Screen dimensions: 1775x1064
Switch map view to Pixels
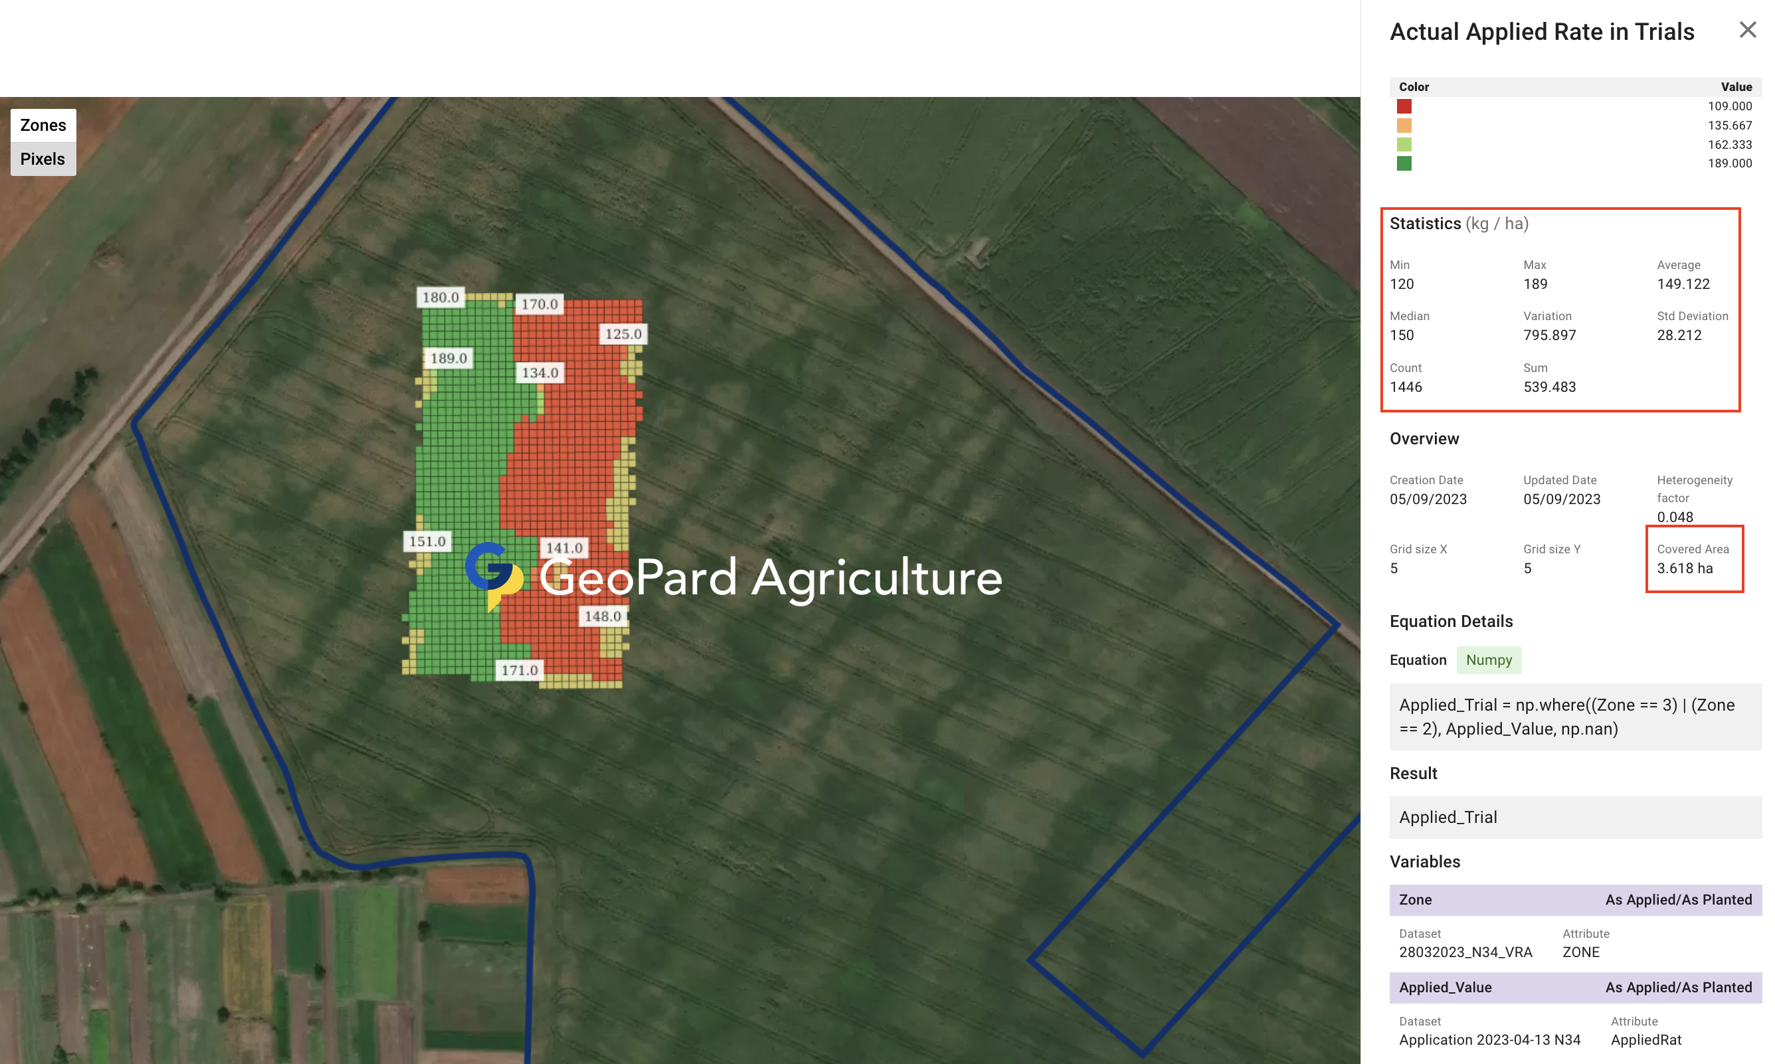pyautogui.click(x=43, y=159)
